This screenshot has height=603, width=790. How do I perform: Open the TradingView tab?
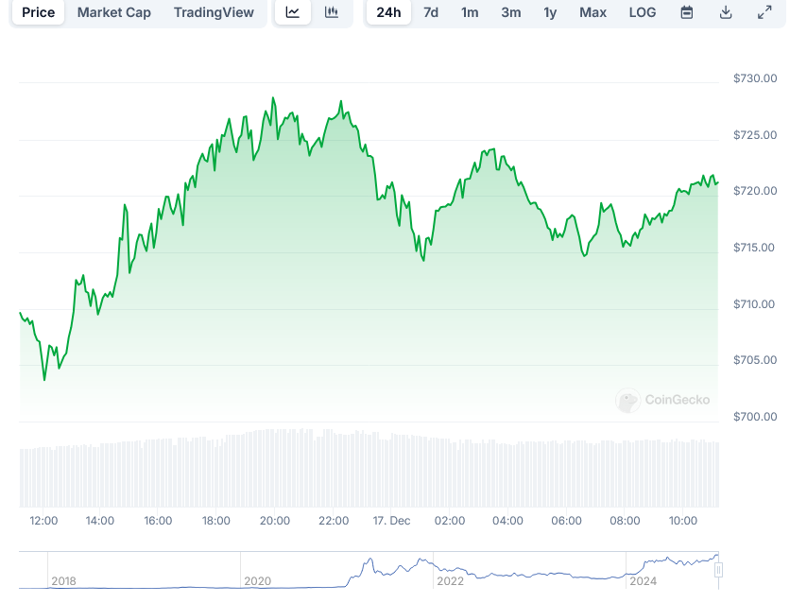point(214,12)
